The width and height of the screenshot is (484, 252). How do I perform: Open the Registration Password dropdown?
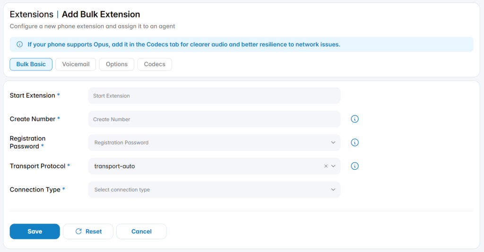(214, 143)
